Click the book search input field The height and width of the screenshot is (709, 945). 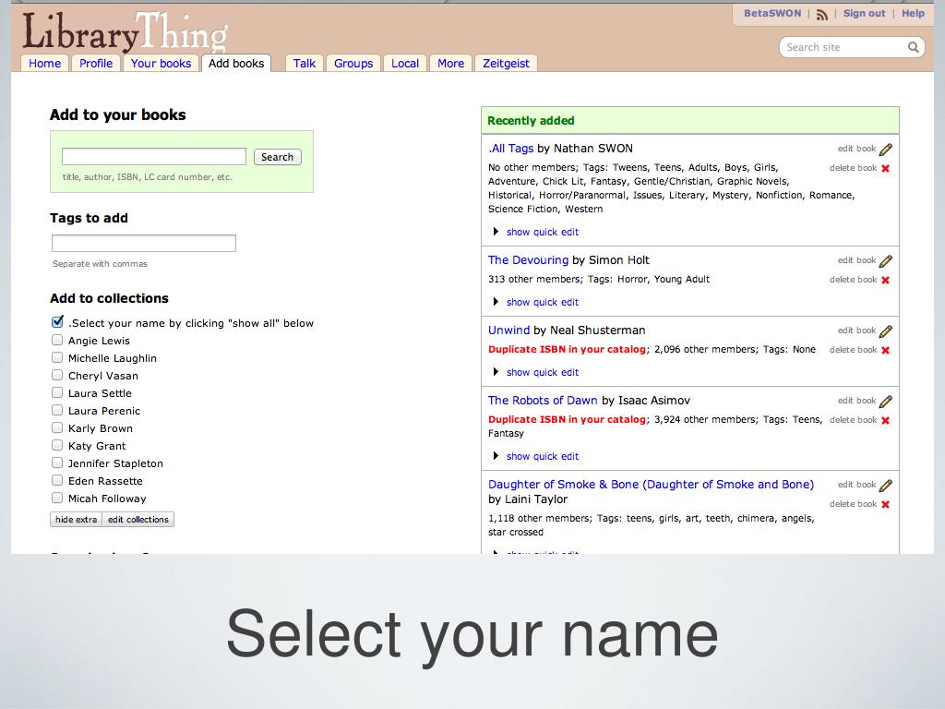[154, 157]
